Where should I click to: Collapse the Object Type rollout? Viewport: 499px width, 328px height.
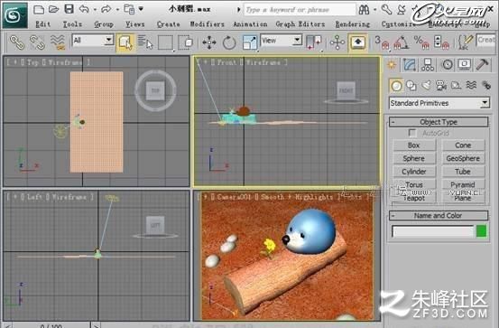(x=439, y=122)
